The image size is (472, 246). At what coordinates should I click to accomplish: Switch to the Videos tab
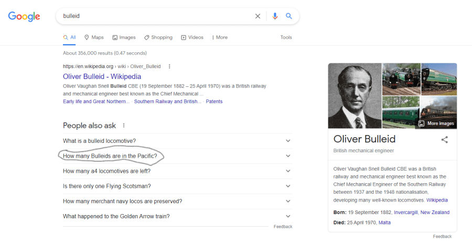click(192, 38)
